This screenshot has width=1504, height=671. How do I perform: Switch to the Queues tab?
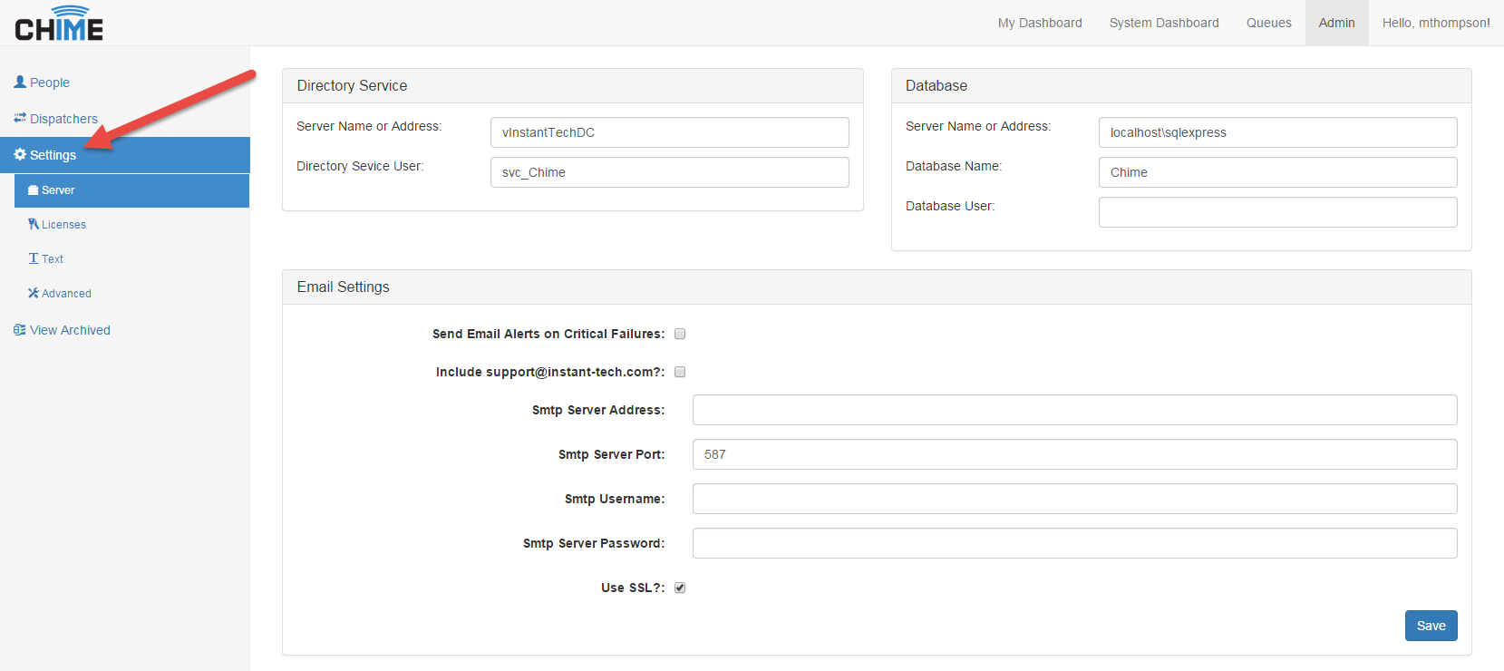coord(1268,23)
